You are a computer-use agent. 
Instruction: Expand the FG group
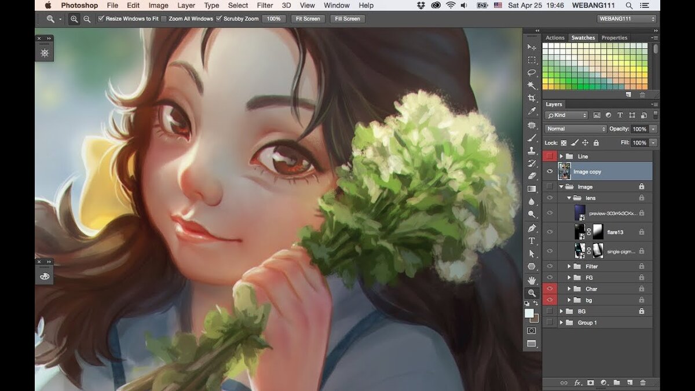[569, 277]
